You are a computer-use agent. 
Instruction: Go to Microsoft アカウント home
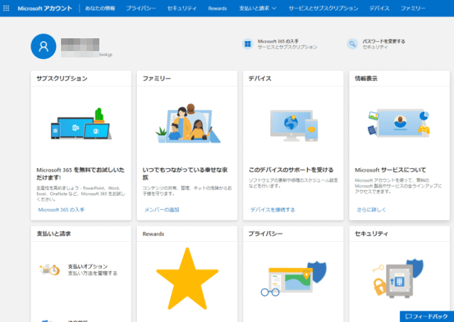45,9
